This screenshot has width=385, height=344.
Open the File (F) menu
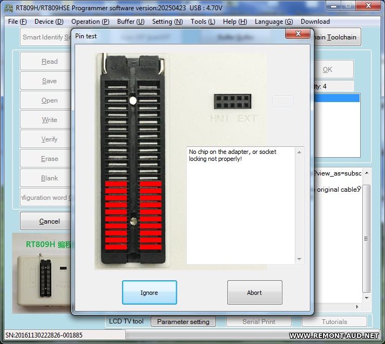[x=17, y=22]
